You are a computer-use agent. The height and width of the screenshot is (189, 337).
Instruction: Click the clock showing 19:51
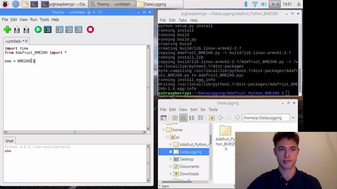click(x=287, y=4)
